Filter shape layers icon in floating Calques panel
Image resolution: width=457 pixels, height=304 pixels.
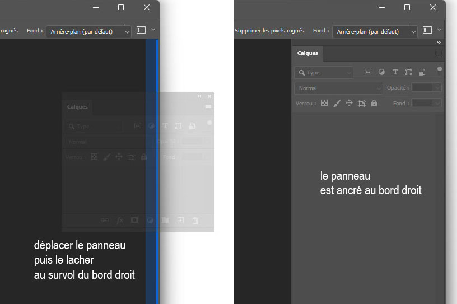pos(178,125)
